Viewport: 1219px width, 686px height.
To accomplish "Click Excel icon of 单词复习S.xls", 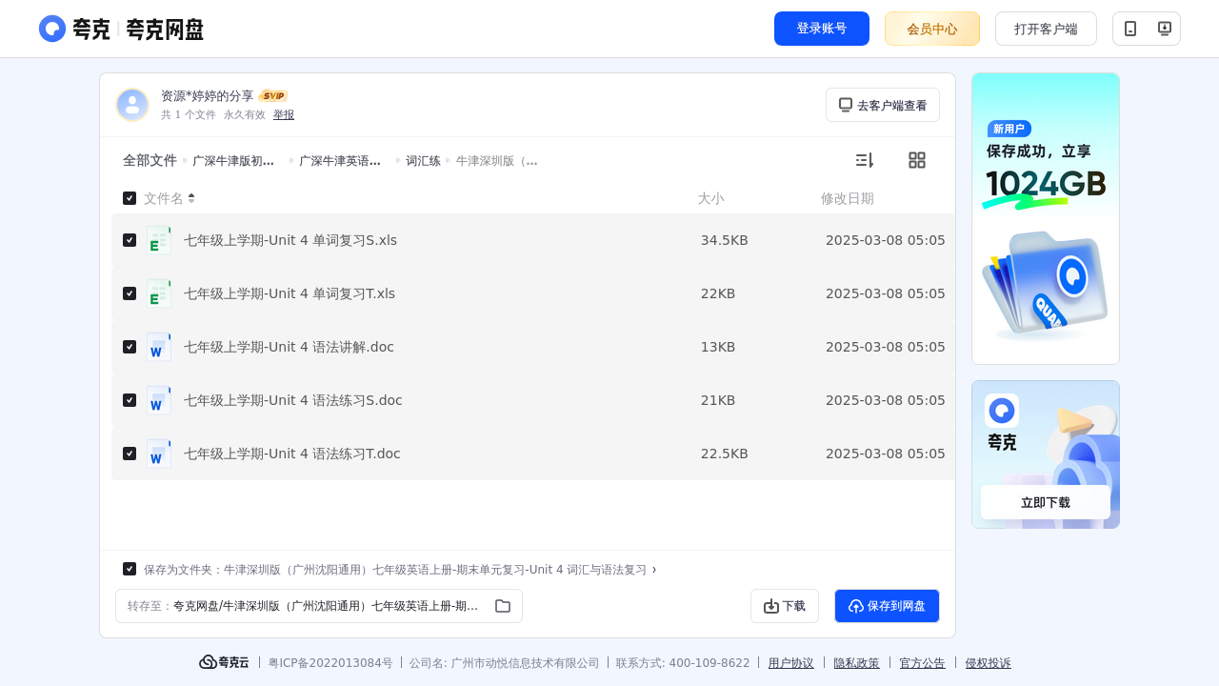I will pos(159,240).
